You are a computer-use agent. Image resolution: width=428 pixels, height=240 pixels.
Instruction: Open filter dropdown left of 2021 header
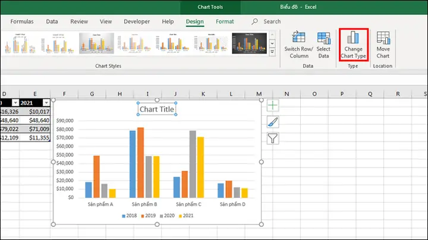coord(15,103)
